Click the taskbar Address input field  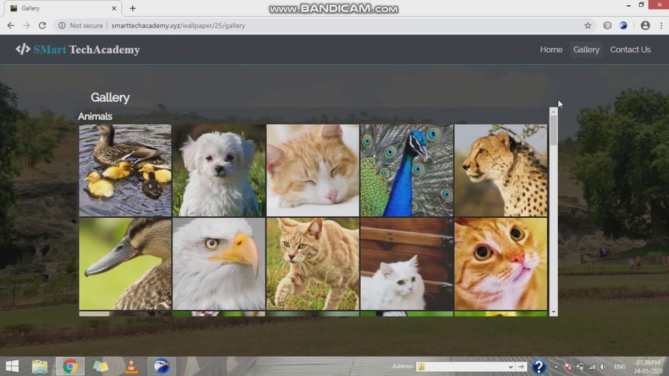click(x=462, y=367)
